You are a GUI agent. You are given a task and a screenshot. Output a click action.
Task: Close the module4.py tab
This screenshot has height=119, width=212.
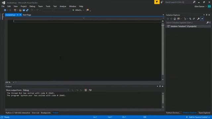21,15
